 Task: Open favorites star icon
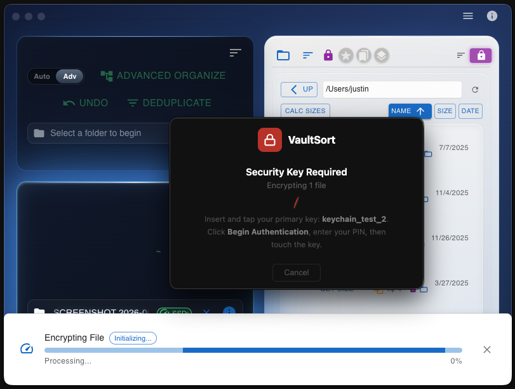coord(346,55)
